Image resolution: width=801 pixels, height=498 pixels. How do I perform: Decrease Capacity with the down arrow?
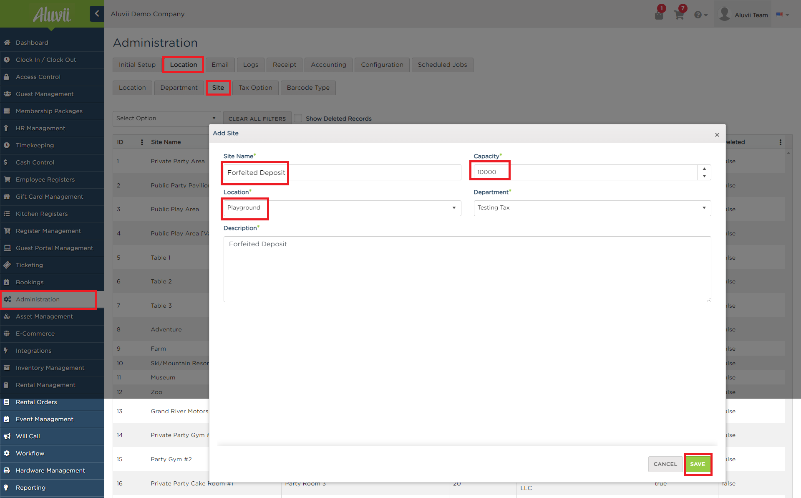[x=704, y=176]
